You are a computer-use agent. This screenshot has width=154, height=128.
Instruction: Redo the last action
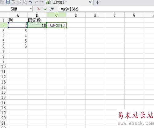pyautogui.click(x=36, y=2)
